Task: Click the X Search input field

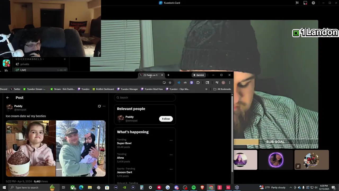Action: (145, 98)
